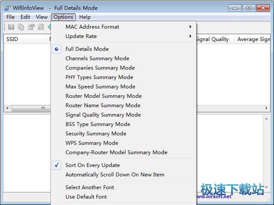This screenshot has height=205, width=274.
Task: Click the Save toolbar icon
Action: (x=11, y=27)
